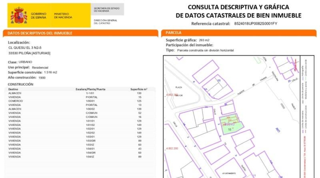This screenshot has height=178, width=320.
Task: Click the Participación del inmueble label
Action: point(189,45)
